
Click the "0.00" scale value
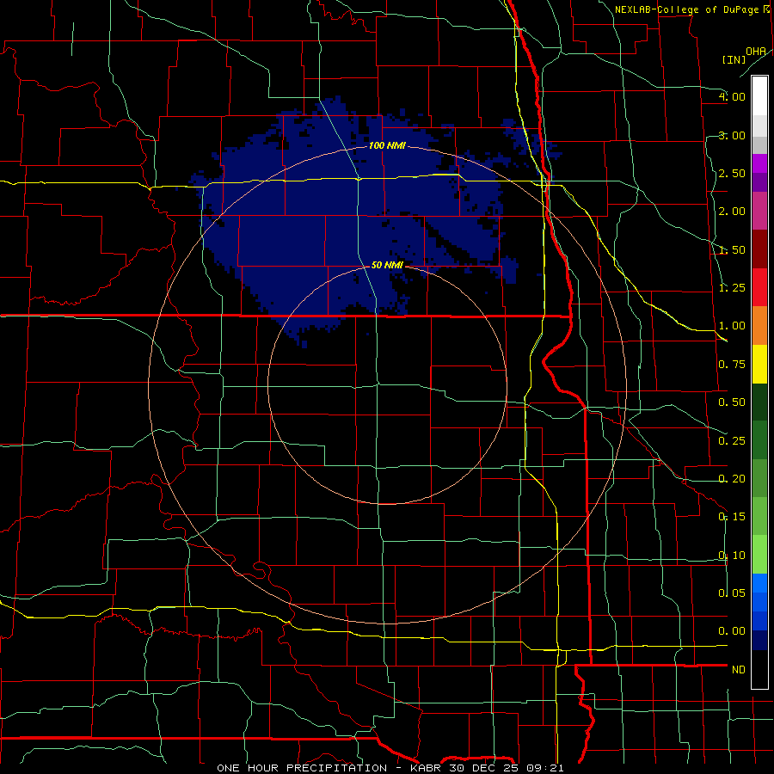tap(732, 631)
